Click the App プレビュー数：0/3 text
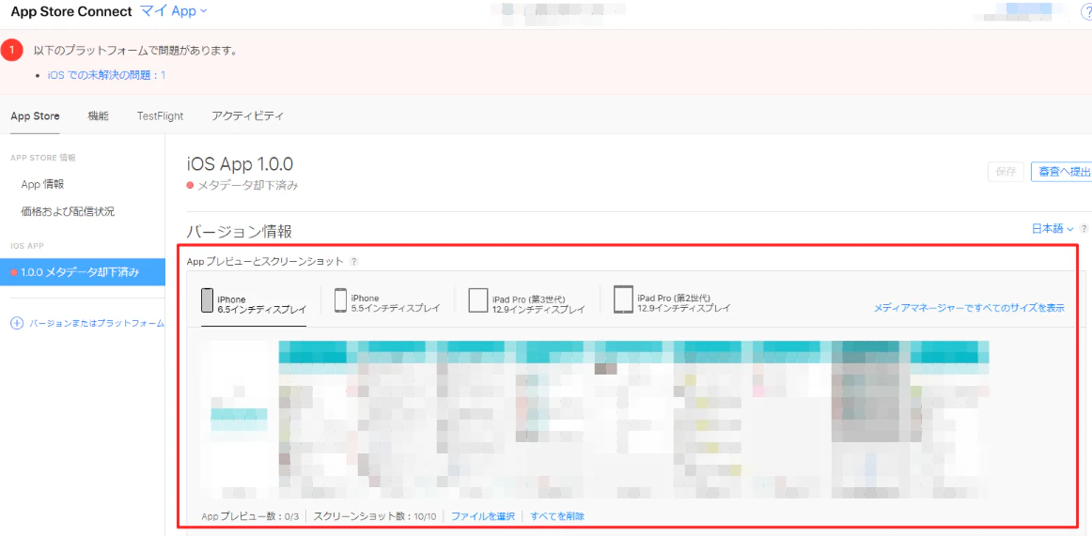The image size is (1092, 536). 250,516
